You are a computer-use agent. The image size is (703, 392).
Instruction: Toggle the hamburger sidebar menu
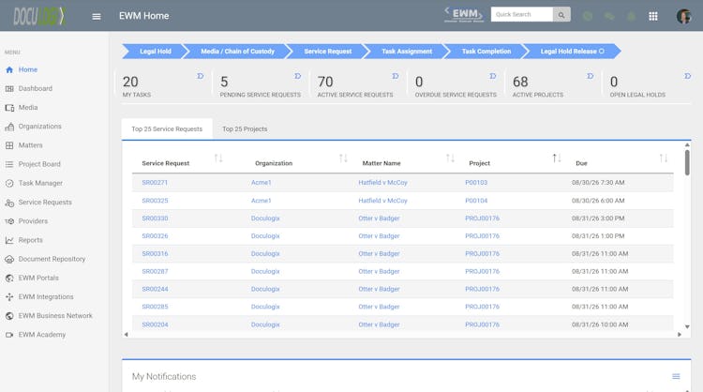[97, 17]
